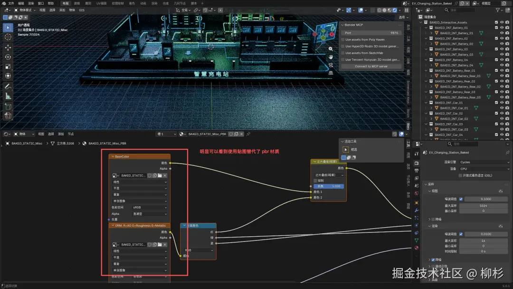Open GIS menu in viewport header
The width and height of the screenshot is (513, 289).
click(x=82, y=10)
